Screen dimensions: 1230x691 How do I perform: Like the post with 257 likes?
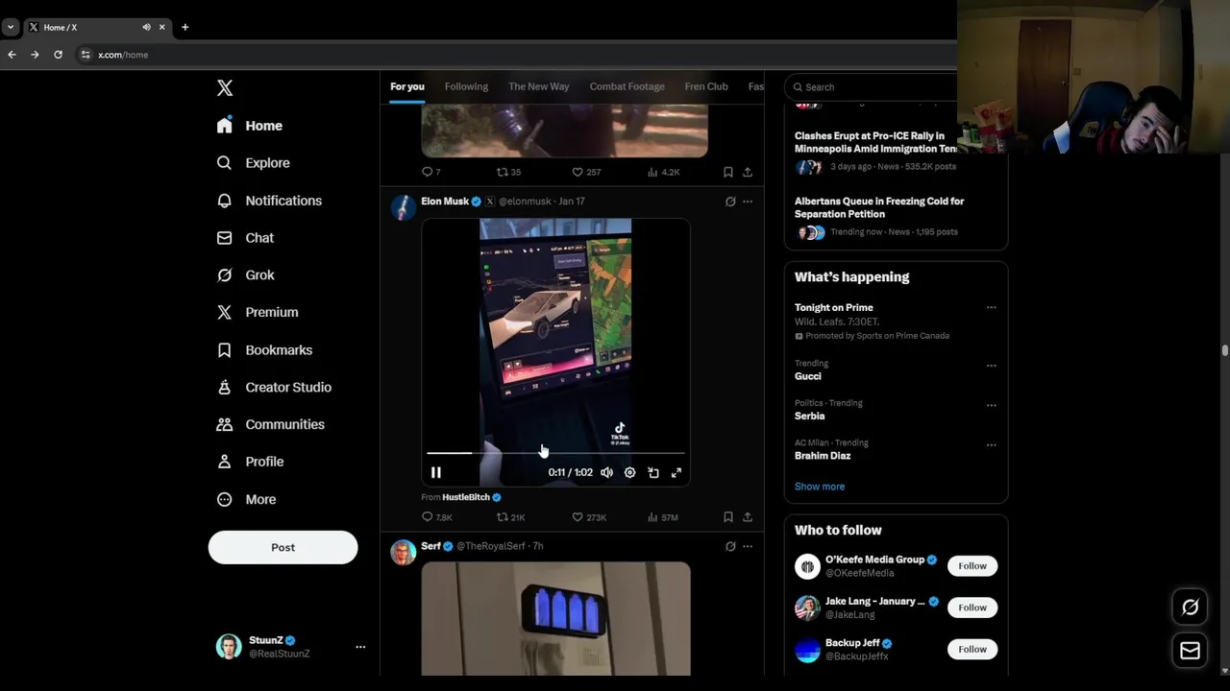tap(586, 172)
